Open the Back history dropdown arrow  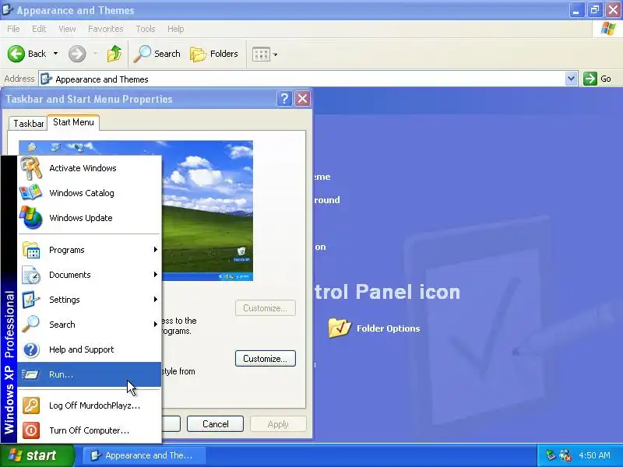click(55, 54)
